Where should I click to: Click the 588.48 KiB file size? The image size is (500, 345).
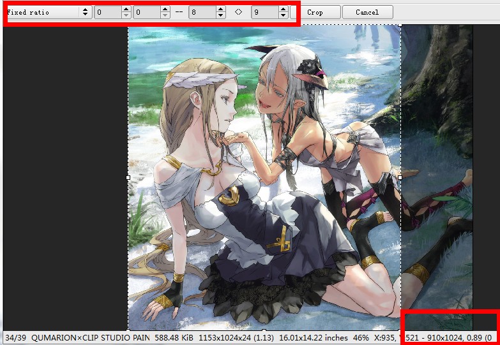174,338
